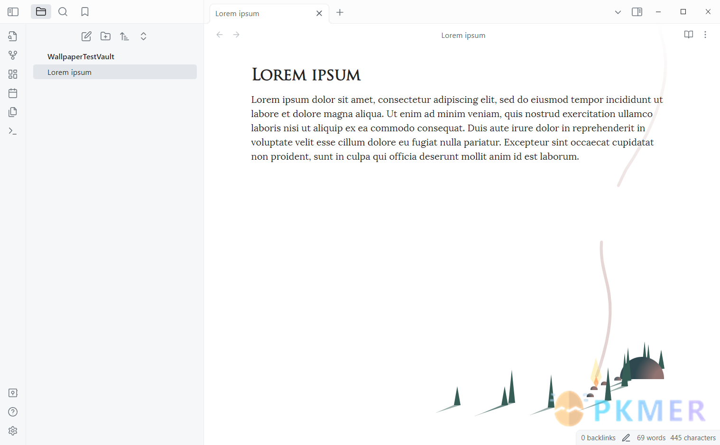This screenshot has height=445, width=720.
Task: Click the 0 backlinks status item
Action: (598, 438)
